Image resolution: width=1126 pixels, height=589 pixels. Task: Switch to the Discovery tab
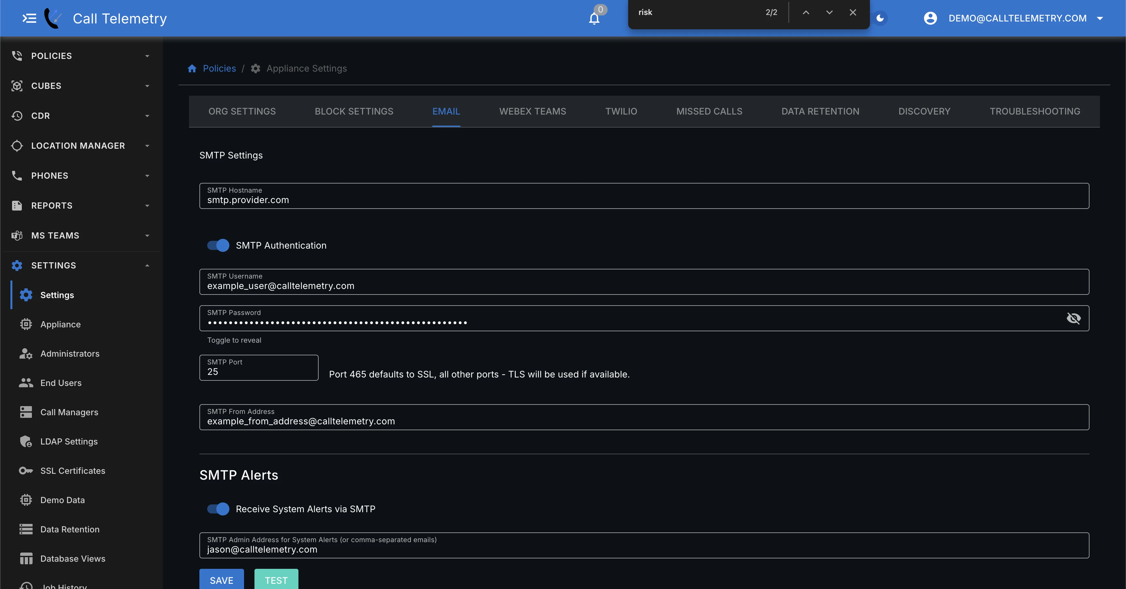pyautogui.click(x=925, y=111)
